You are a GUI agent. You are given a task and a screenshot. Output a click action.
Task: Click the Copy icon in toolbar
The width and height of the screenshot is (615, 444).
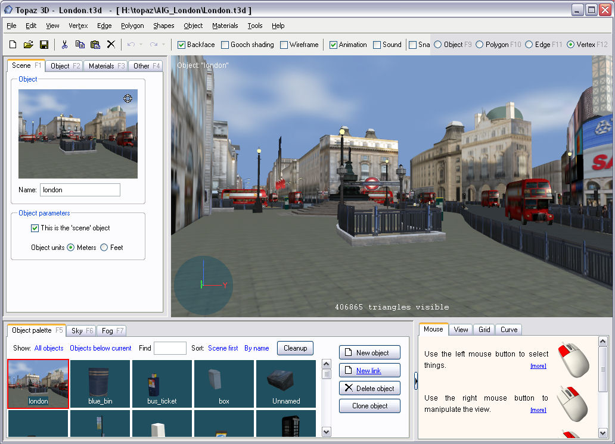click(80, 45)
